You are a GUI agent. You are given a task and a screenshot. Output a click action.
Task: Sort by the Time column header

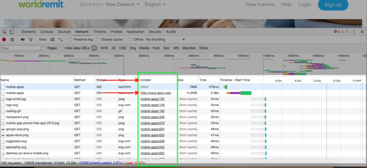pos(209,80)
